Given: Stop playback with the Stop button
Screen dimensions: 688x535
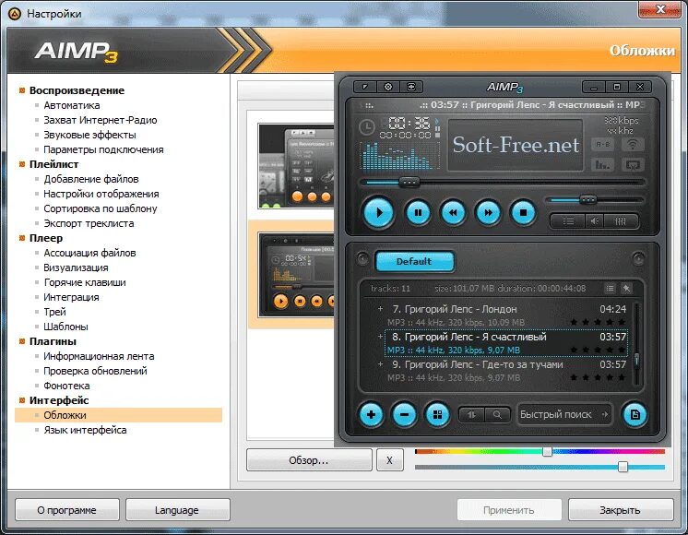Looking at the screenshot, I should pyautogui.click(x=523, y=212).
